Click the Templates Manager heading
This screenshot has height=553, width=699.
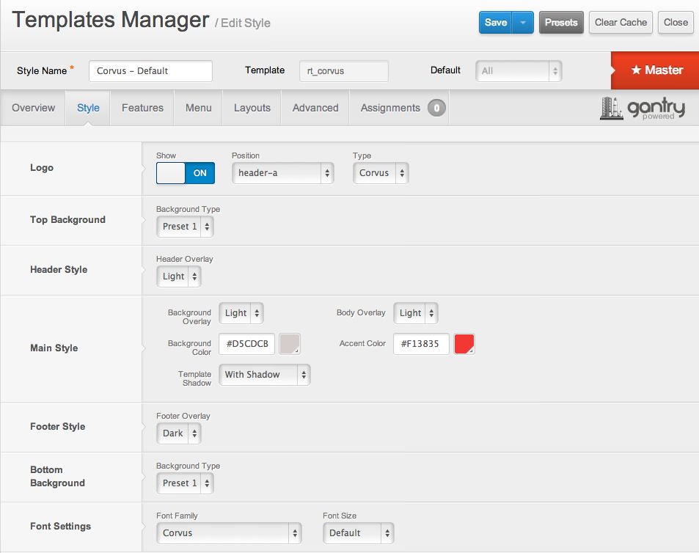(x=111, y=20)
